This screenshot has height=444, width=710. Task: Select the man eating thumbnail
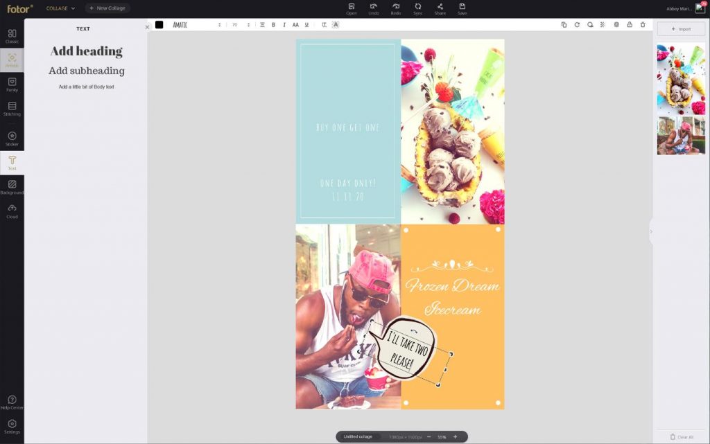(x=681, y=135)
